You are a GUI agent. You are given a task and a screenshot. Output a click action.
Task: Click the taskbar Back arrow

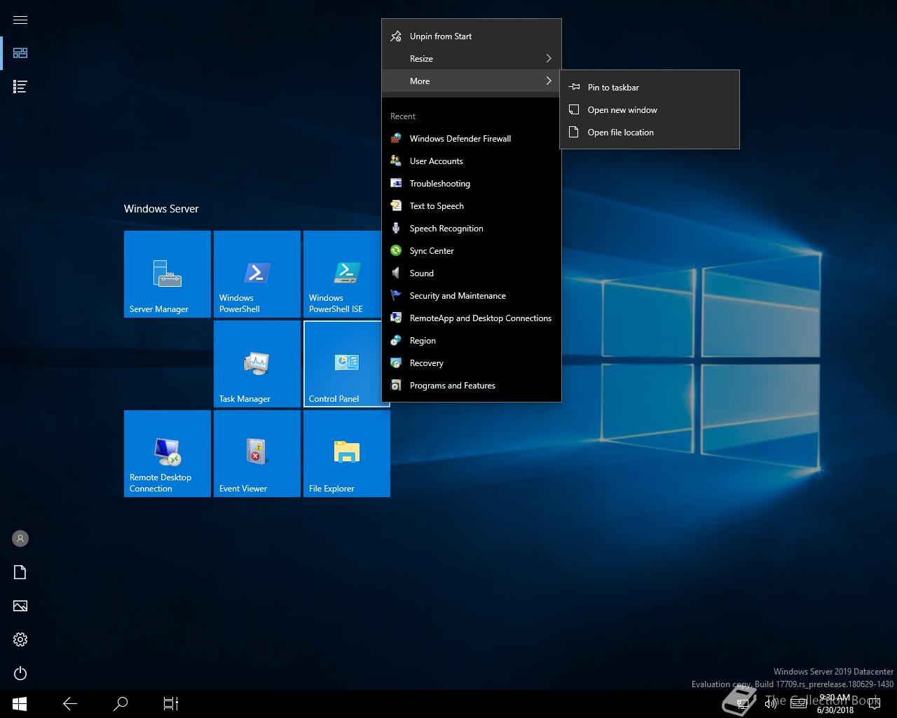70,704
